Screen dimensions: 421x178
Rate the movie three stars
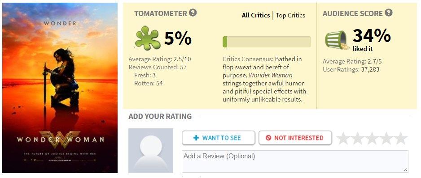point(372,138)
